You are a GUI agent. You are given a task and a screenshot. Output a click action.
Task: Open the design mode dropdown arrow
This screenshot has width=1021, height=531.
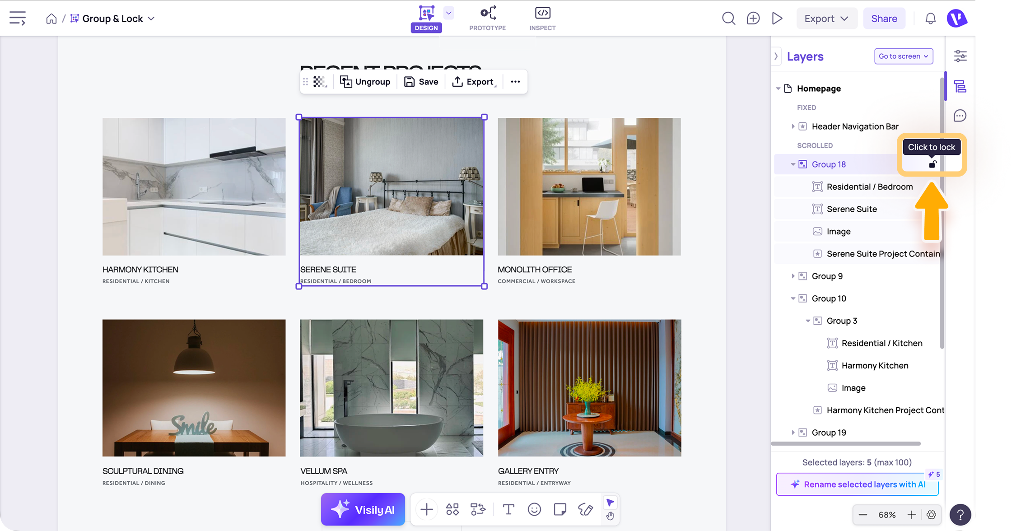[448, 13]
